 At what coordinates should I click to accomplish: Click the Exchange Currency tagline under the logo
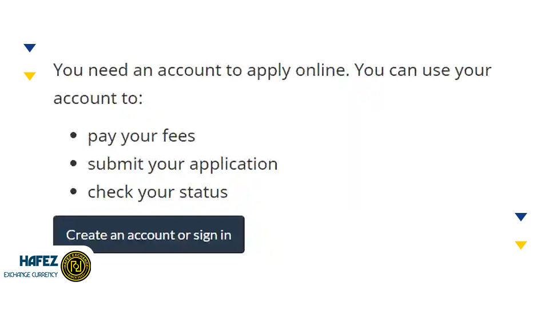(x=31, y=275)
